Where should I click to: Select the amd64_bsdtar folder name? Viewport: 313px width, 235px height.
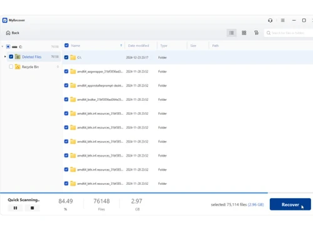(x=100, y=100)
